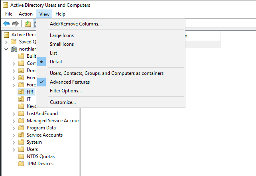Screen dimensions: 256x176
Task: Click the NTDS Quotas folder icon
Action: click(x=22, y=156)
